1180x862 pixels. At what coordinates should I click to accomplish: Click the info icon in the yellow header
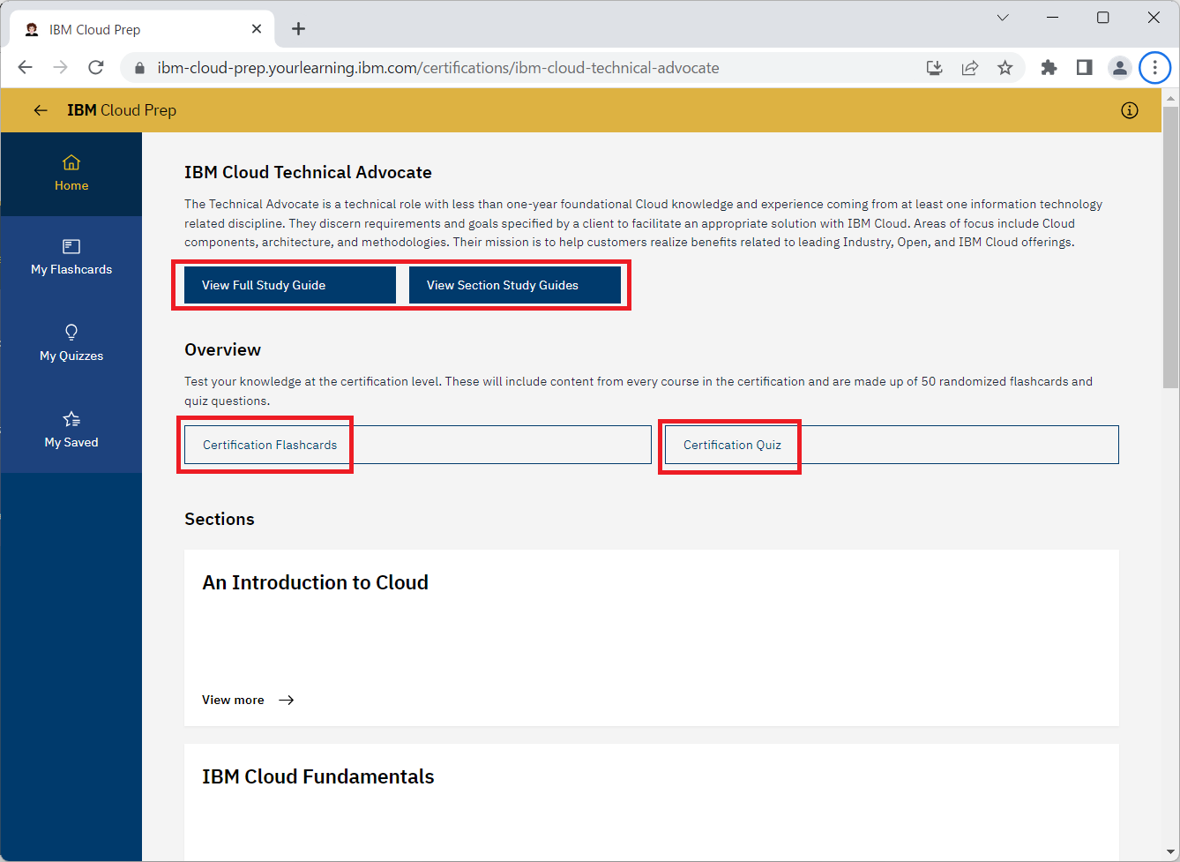(1130, 109)
